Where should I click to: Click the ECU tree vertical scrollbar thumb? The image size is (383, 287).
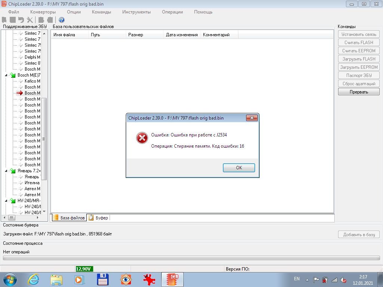click(x=44, y=138)
